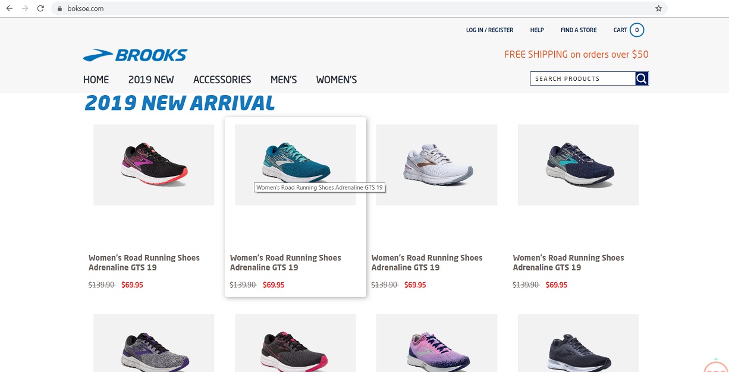The height and width of the screenshot is (372, 729).
Task: Open the cart count circle icon
Action: click(637, 30)
